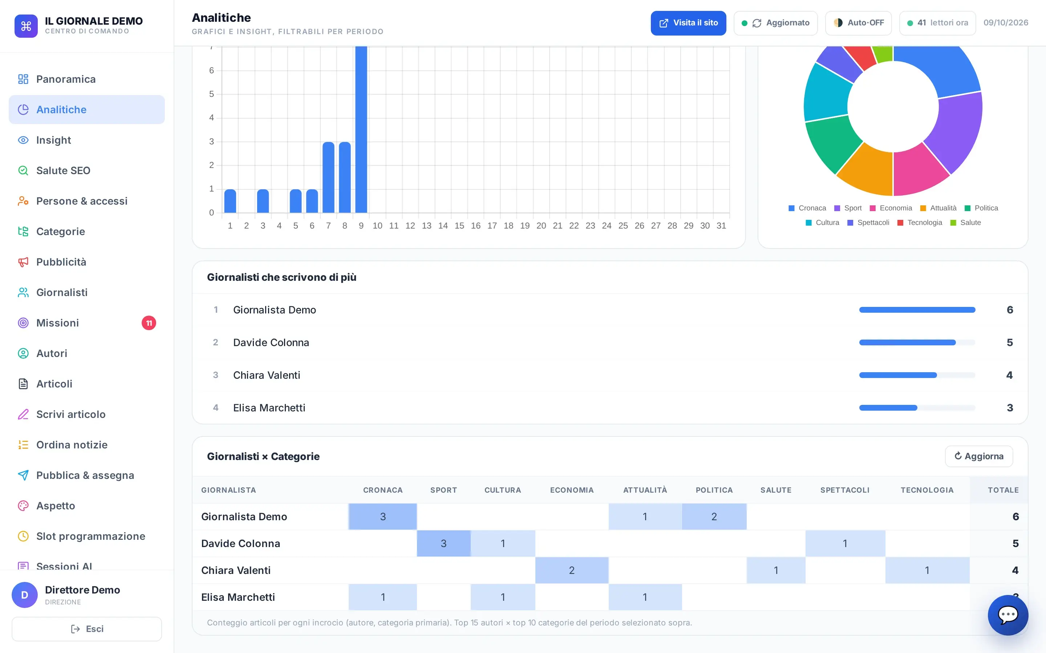Click the Aspetto palette icon
The image size is (1046, 653).
(23, 505)
